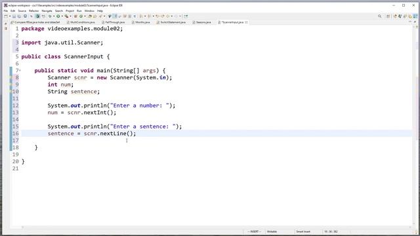Close the ScannerInput.java editor tab
This screenshot has height=236, width=420.
246,22
